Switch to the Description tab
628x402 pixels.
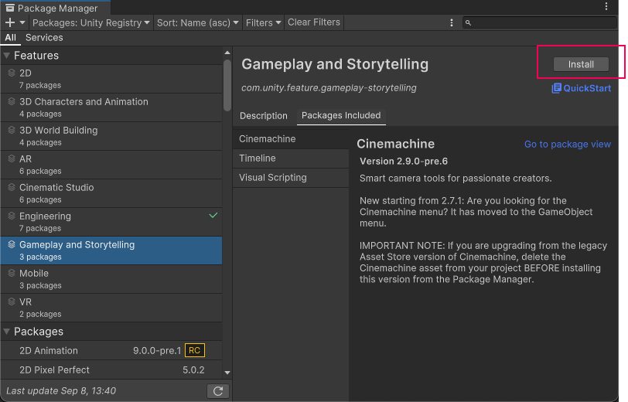pyautogui.click(x=263, y=116)
